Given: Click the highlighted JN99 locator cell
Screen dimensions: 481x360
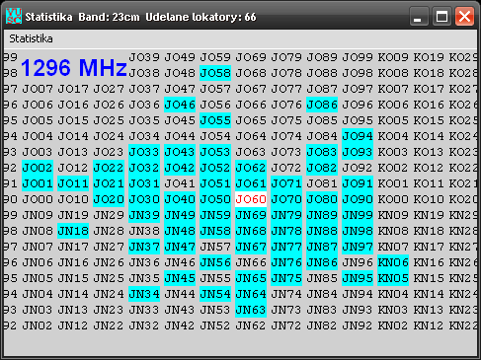Looking at the screenshot, I should 358,215.
